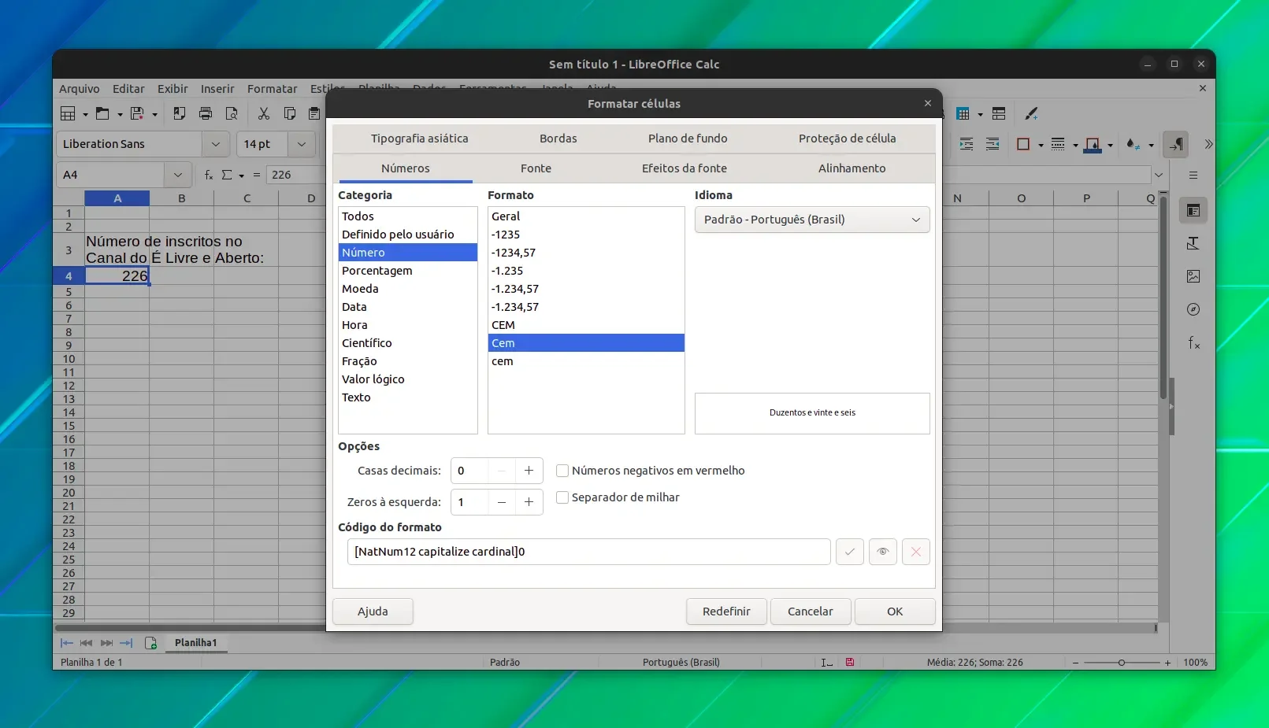Screen dimensions: 1269x728
Task: Switch to the Bordas tab
Action: click(x=558, y=139)
